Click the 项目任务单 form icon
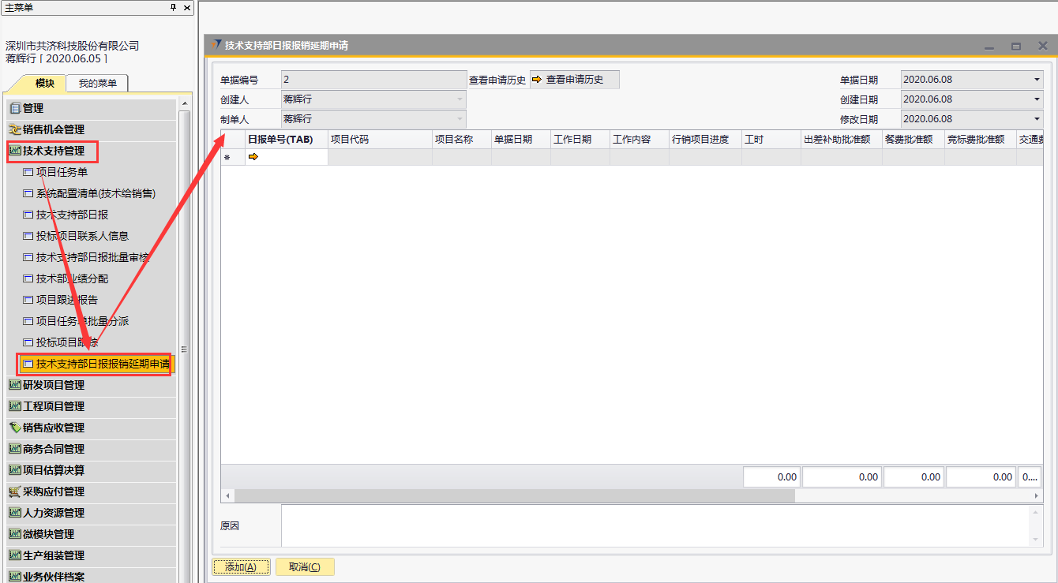The height and width of the screenshot is (583, 1058). point(28,172)
